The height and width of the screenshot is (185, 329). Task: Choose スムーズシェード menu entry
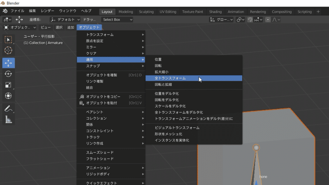tap(111, 153)
